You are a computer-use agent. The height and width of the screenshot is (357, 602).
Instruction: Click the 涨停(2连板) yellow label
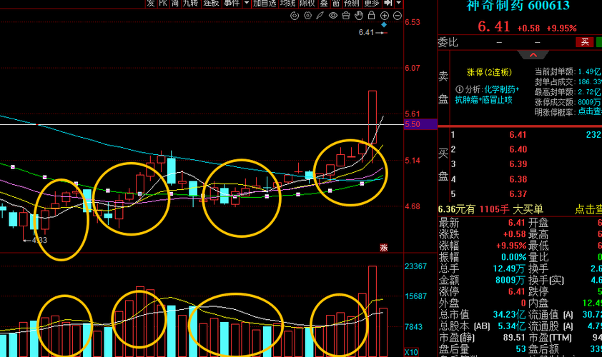click(490, 72)
